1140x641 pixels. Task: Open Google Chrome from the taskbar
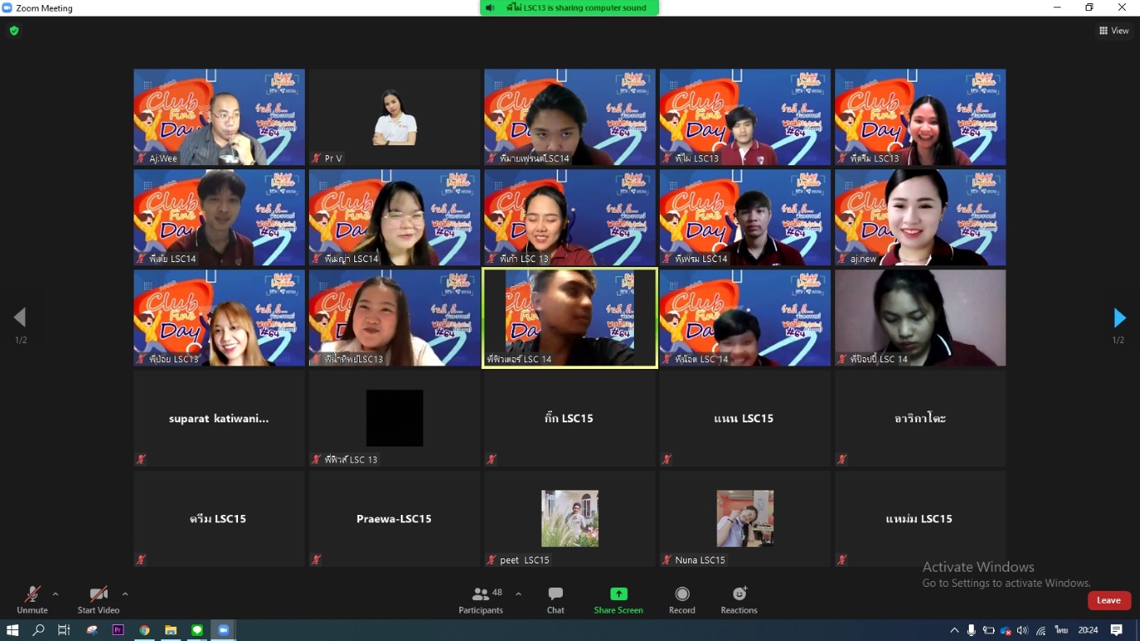click(x=144, y=630)
